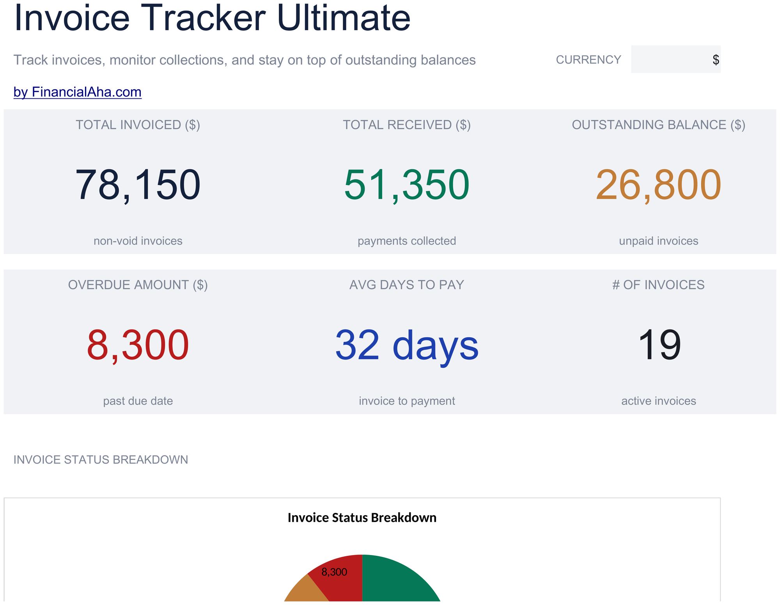Click the Overdue Amount value 8,300 in red

(x=138, y=345)
